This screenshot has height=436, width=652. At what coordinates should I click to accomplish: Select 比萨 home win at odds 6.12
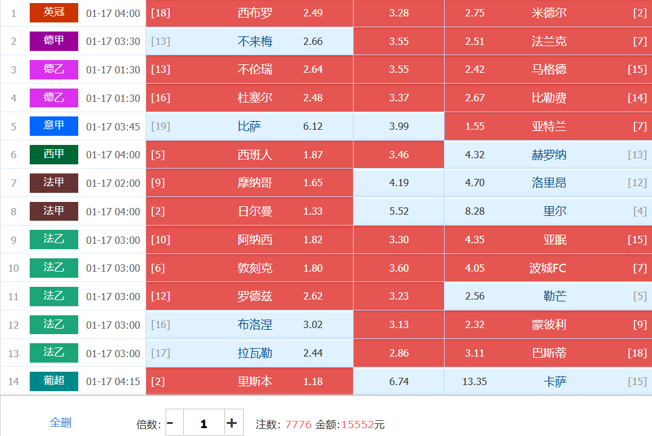tap(249, 126)
